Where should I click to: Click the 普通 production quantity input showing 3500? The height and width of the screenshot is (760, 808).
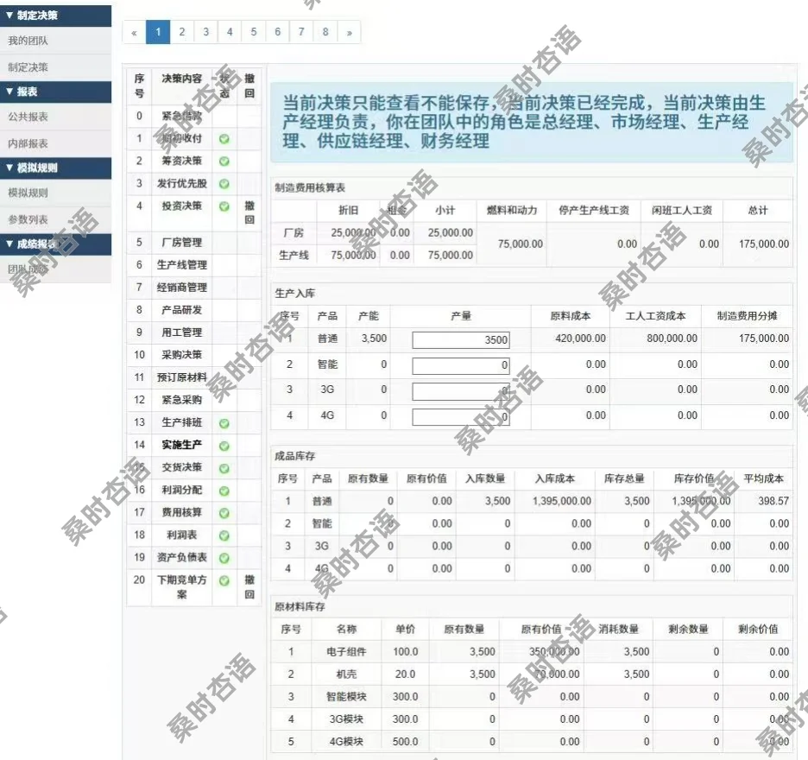460,339
